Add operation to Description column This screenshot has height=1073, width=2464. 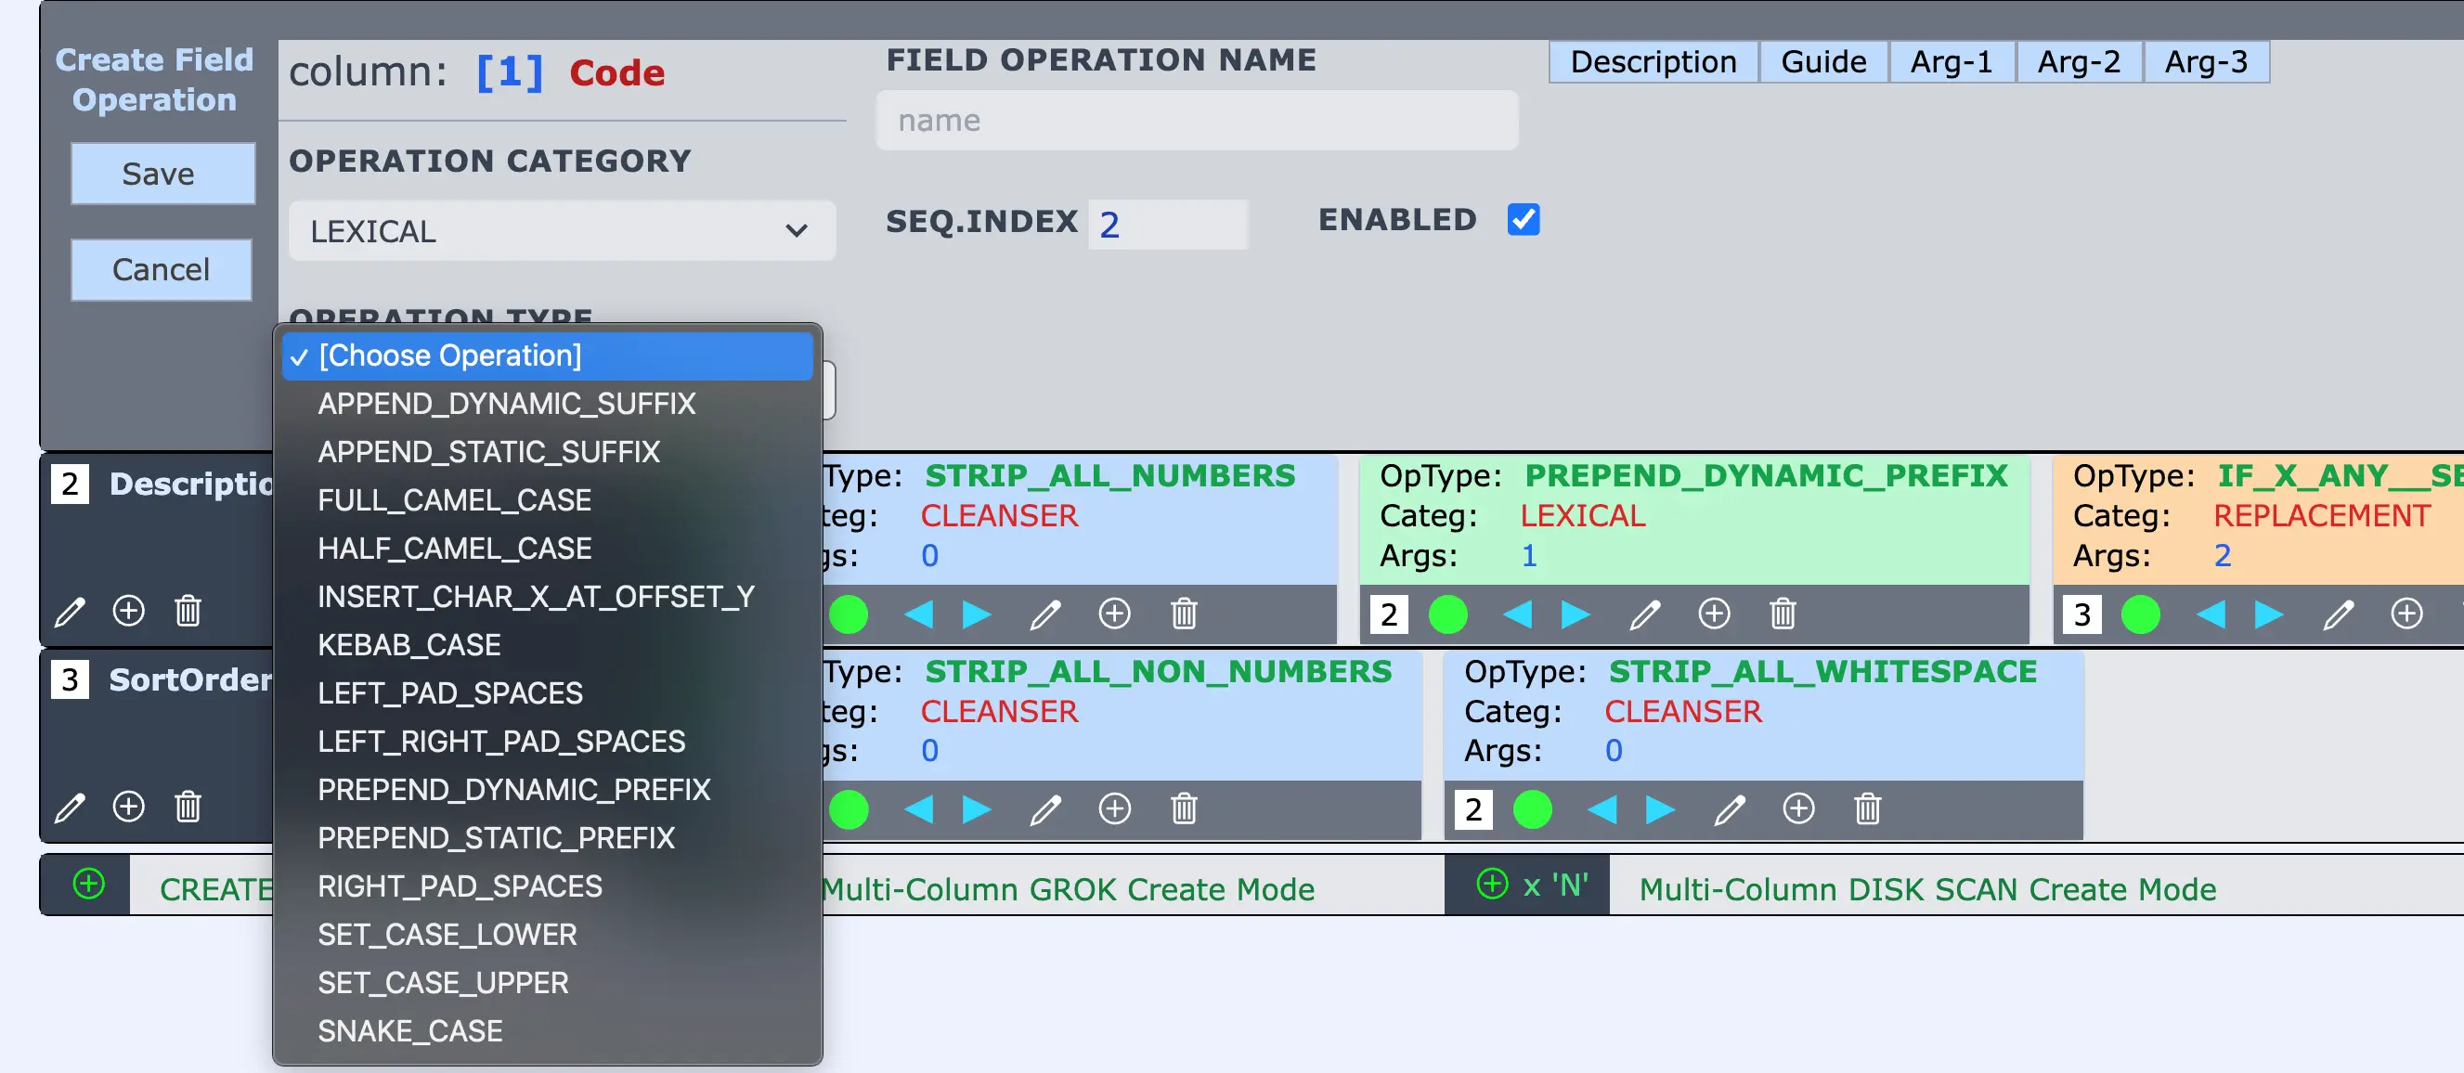point(128,610)
